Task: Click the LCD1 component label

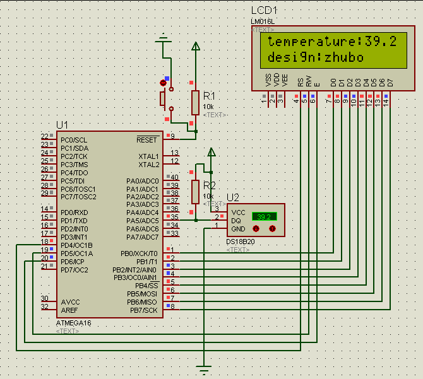Action: [264, 11]
